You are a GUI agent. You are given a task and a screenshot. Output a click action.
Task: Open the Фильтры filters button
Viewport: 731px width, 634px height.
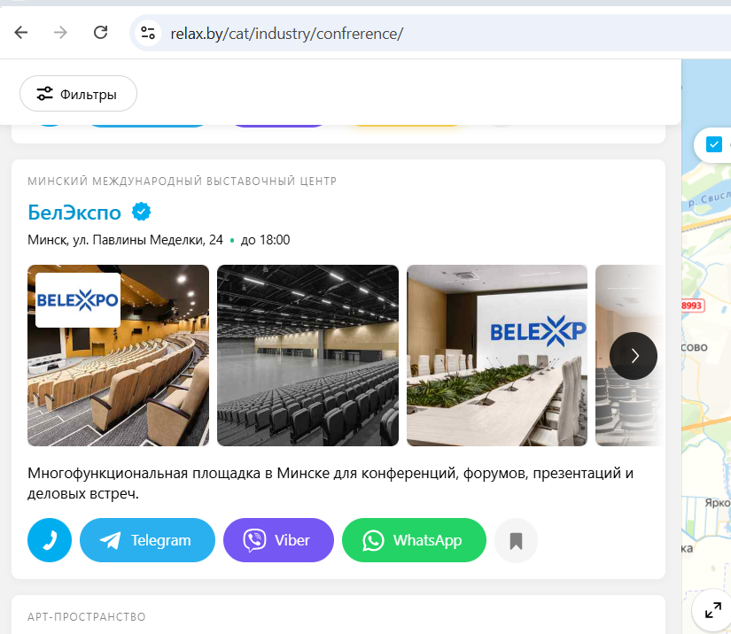[x=78, y=94]
